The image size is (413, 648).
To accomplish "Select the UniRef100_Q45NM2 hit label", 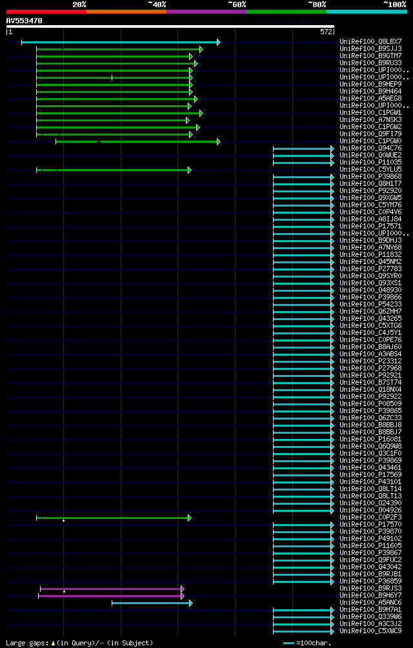I will pos(370,261).
